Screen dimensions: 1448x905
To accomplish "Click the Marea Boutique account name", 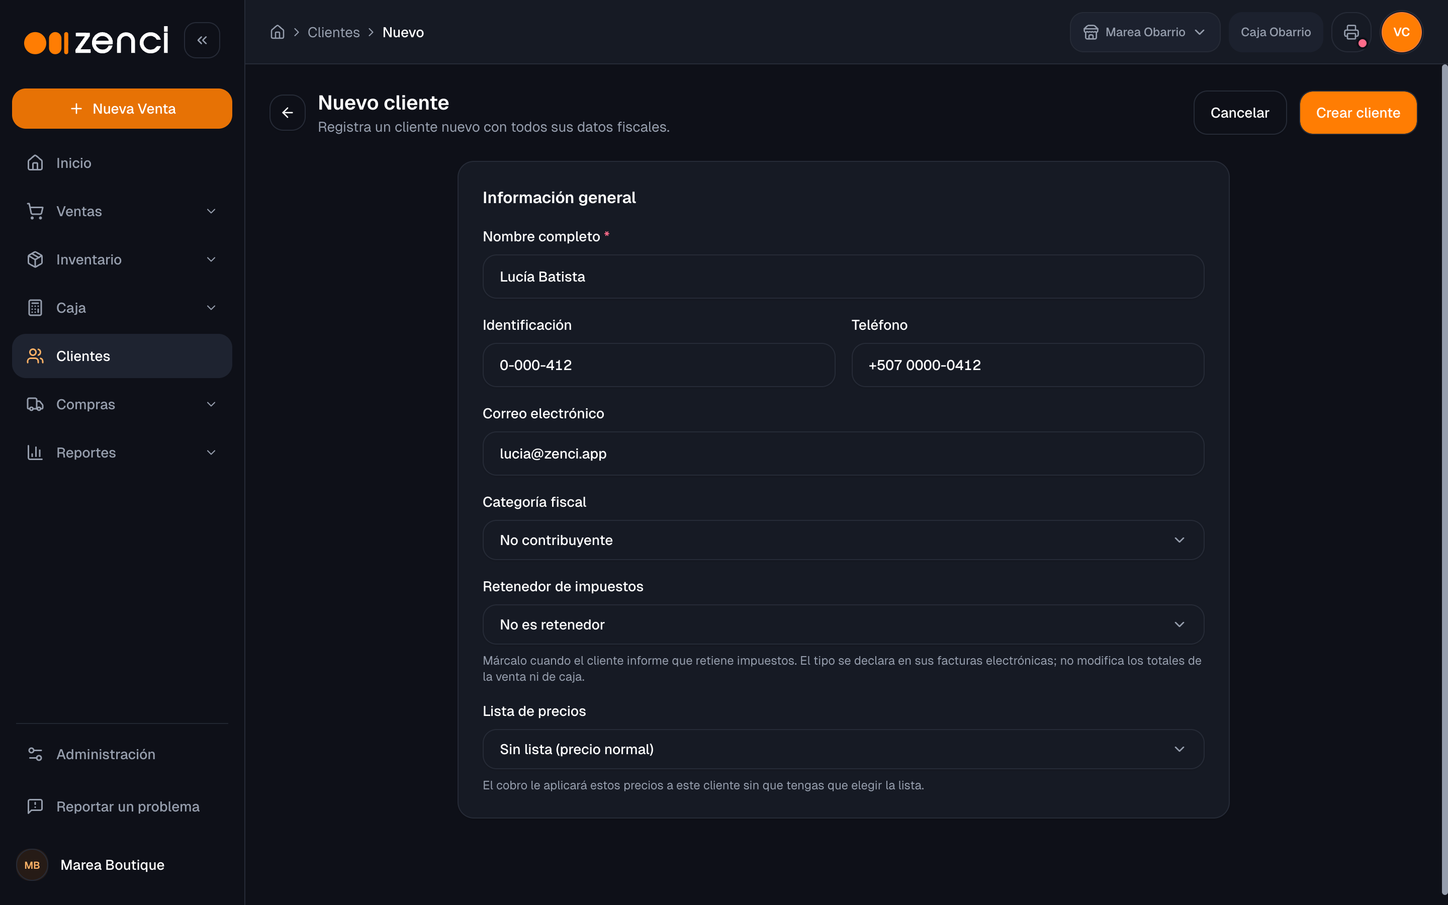I will [x=113, y=865].
